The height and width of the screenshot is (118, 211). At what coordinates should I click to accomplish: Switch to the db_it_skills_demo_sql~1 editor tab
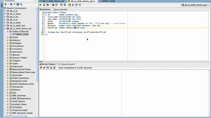(82, 1)
